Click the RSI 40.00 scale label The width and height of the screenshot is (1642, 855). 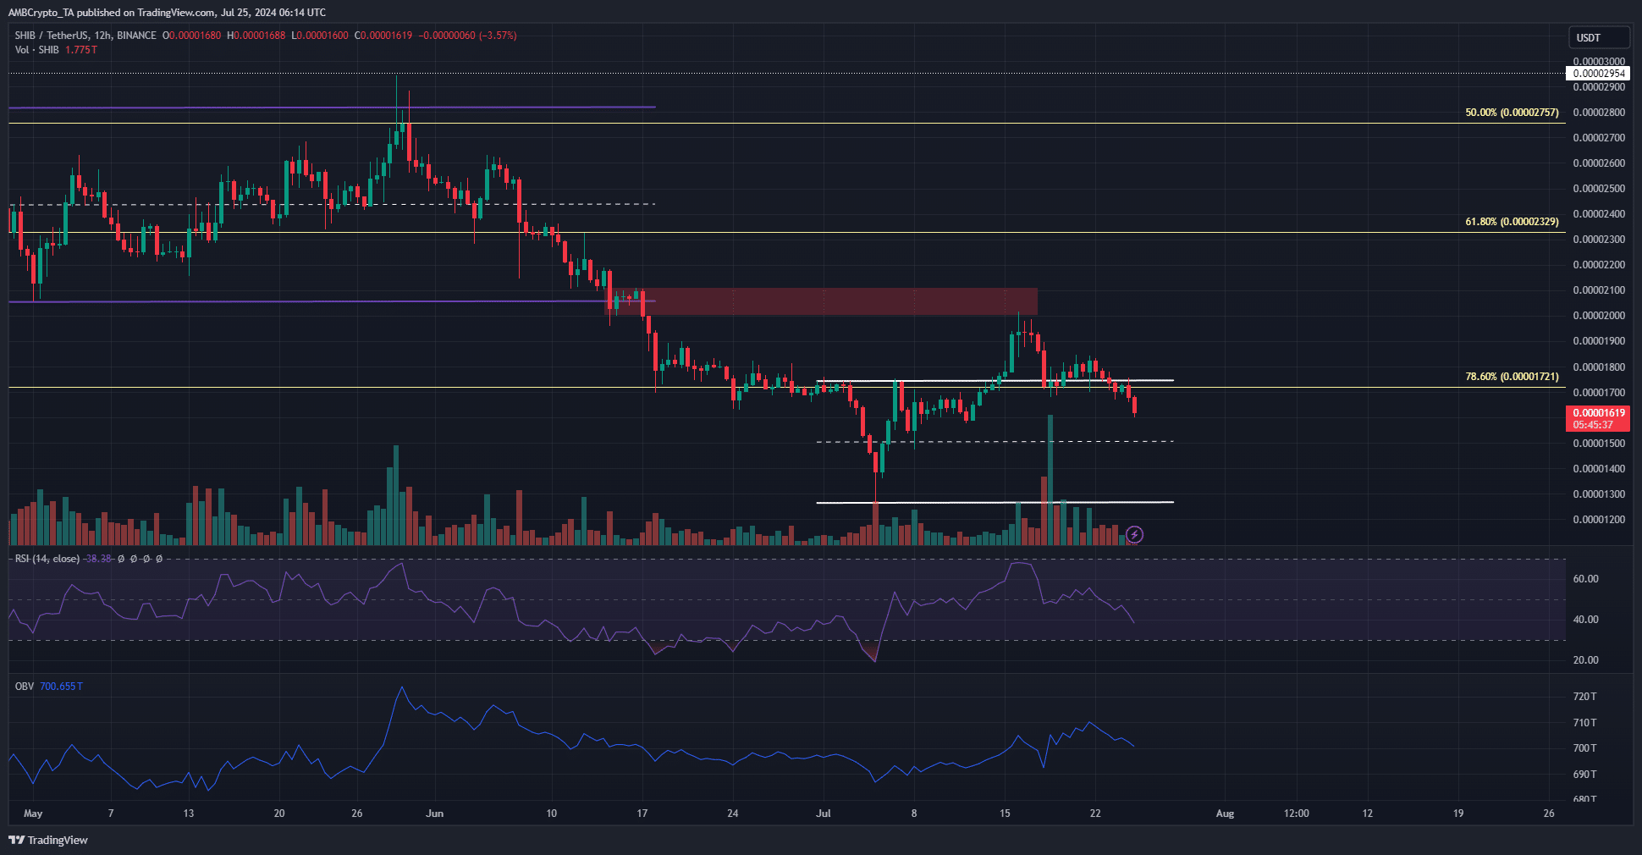pyautogui.click(x=1585, y=620)
